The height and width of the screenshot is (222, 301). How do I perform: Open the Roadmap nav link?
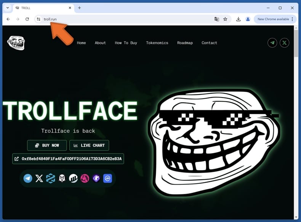185,43
